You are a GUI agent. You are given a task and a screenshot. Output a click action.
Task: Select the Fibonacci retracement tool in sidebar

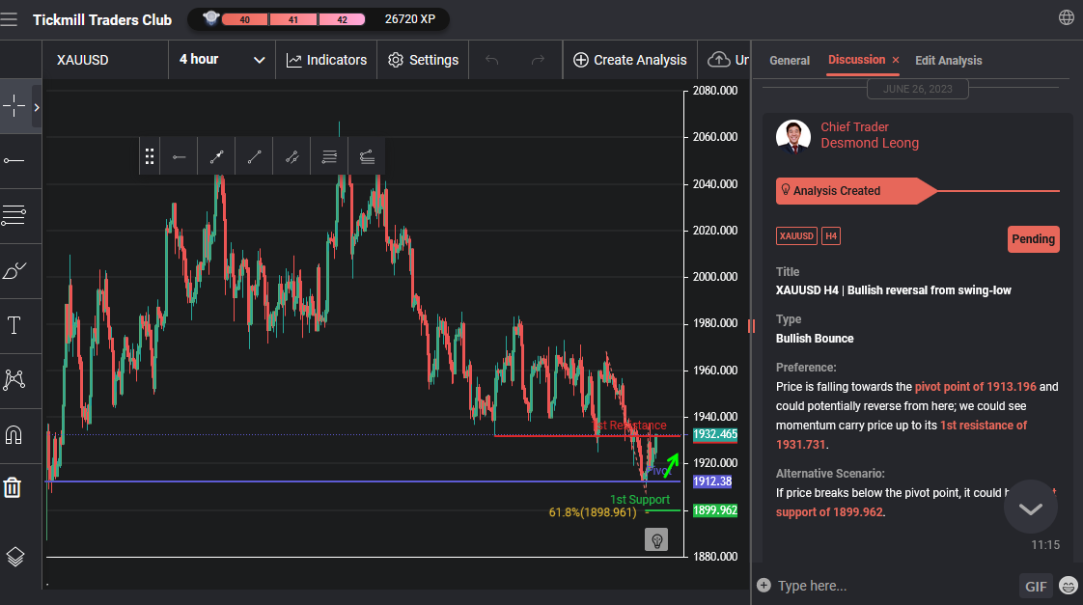(x=14, y=215)
